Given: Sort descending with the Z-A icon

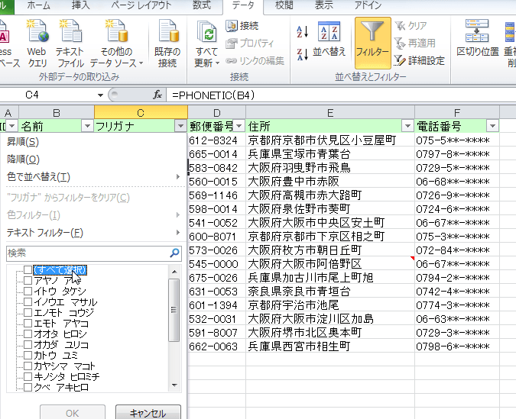Looking at the screenshot, I should 303,54.
